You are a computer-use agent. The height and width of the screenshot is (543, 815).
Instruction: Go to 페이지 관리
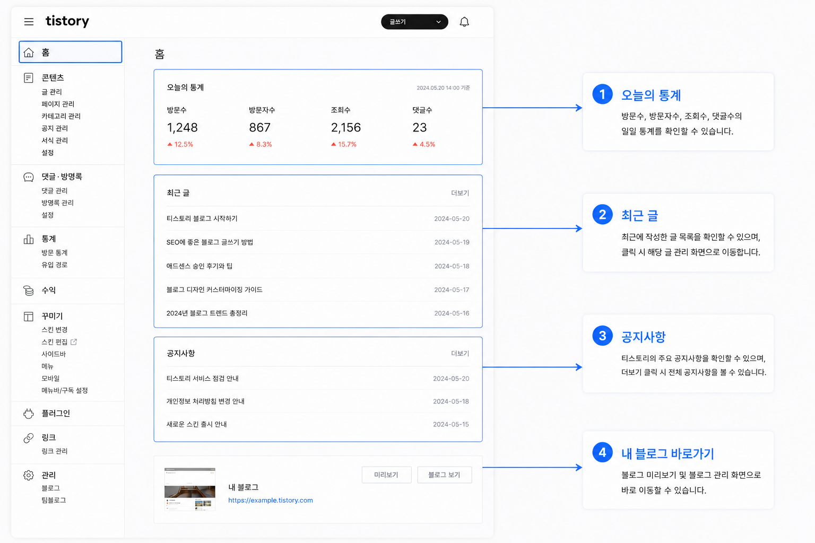(x=58, y=104)
